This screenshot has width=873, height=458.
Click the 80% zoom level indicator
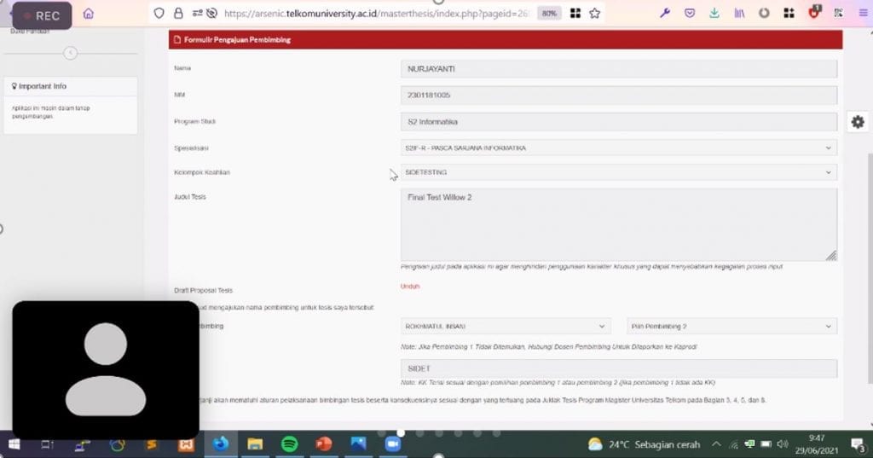pos(550,14)
